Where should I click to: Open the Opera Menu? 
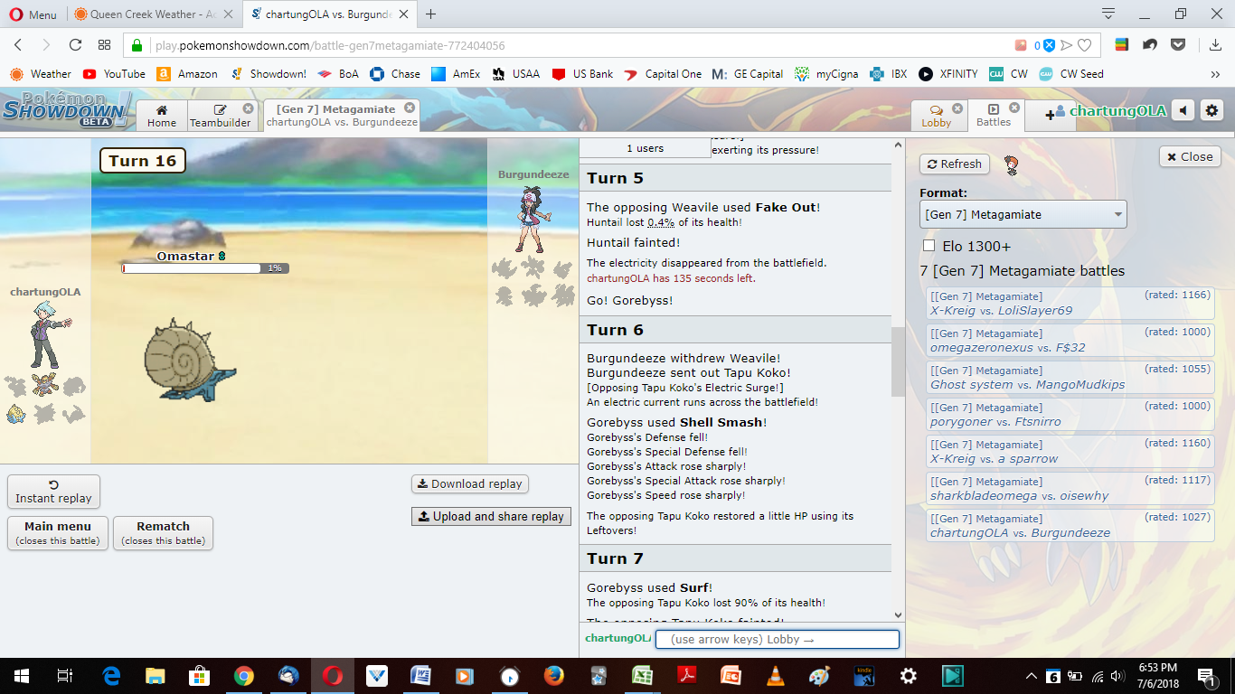[32, 14]
